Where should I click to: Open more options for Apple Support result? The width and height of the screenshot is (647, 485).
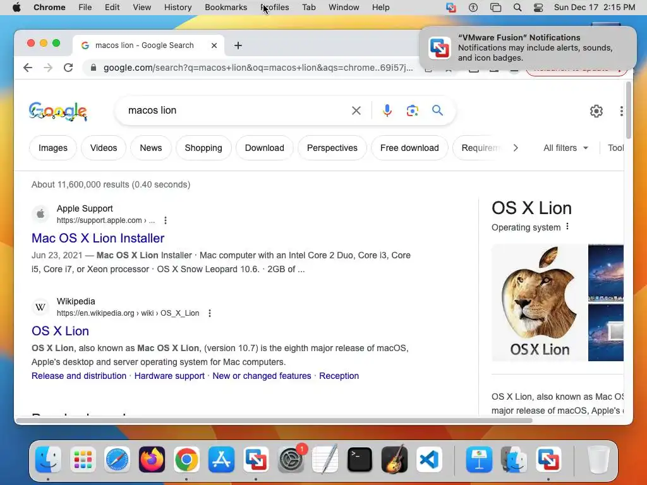coord(166,220)
